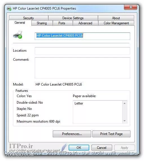Click the 'Color: Yes' feature text
Screen dimensions: 144x161
coord(24,96)
